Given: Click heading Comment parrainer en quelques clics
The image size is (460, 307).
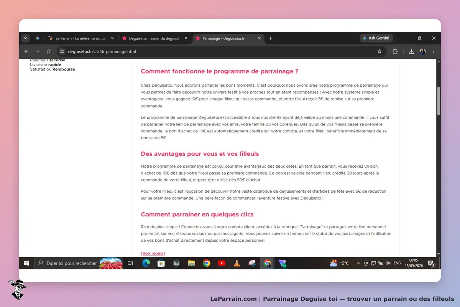Looking at the screenshot, I should (x=197, y=215).
